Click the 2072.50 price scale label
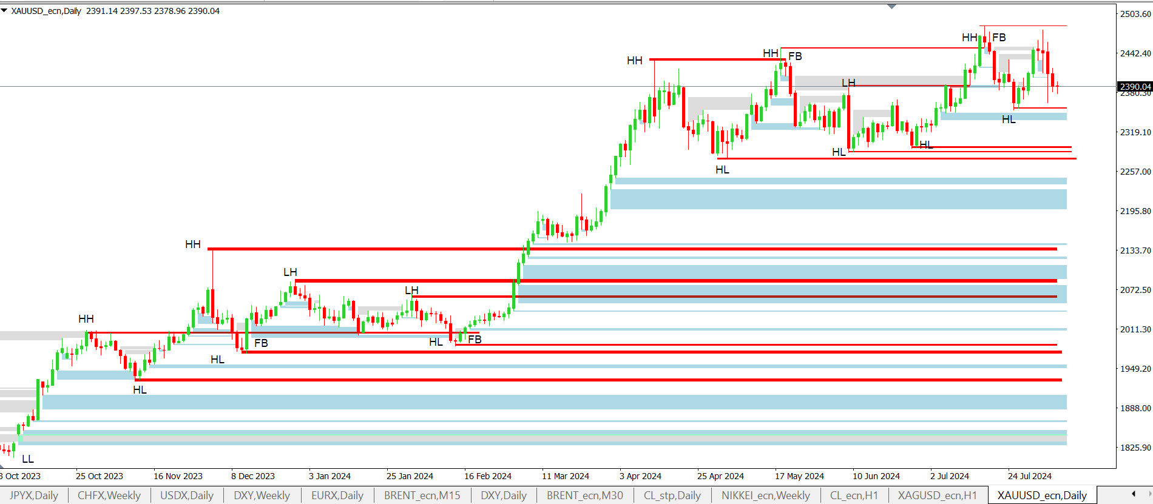Viewport: 1153px width, 504px height. click(x=1135, y=290)
